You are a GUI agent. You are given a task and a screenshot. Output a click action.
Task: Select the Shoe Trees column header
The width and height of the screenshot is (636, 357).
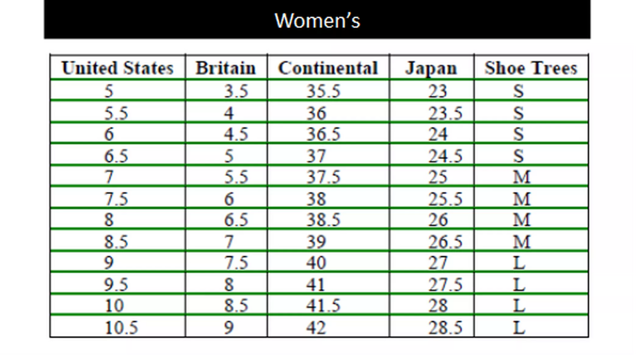[x=530, y=68]
